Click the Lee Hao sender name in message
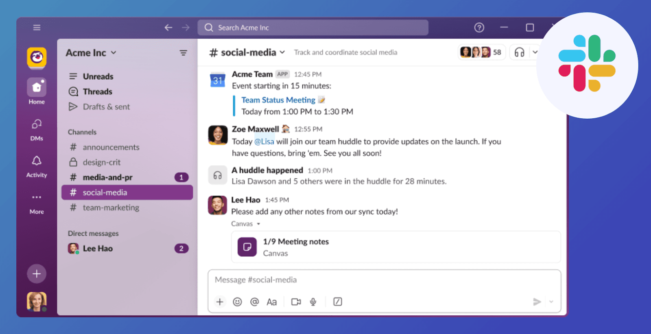Viewport: 651px width, 334px height. pos(246,200)
